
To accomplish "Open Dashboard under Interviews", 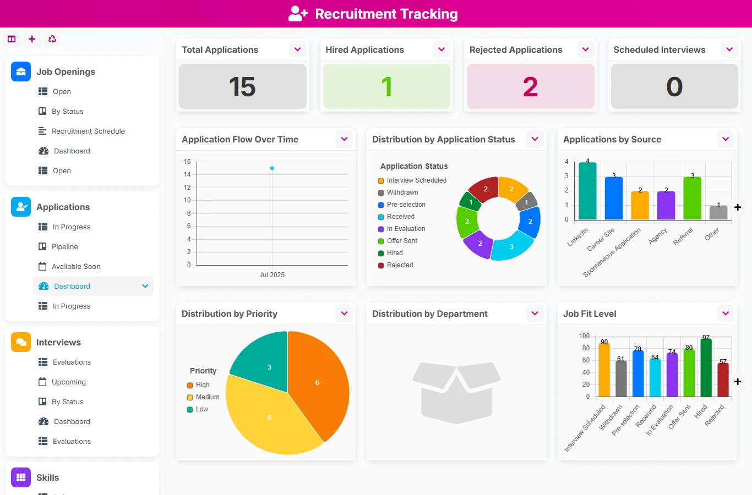I will point(93,422).
